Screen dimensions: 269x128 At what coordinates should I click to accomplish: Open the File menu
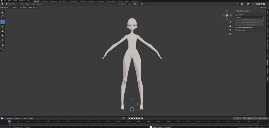[x=5, y=1]
